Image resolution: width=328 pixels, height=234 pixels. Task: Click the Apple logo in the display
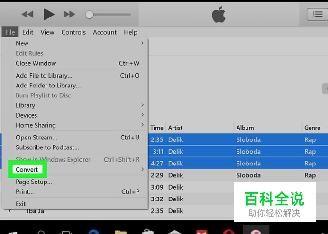219,14
